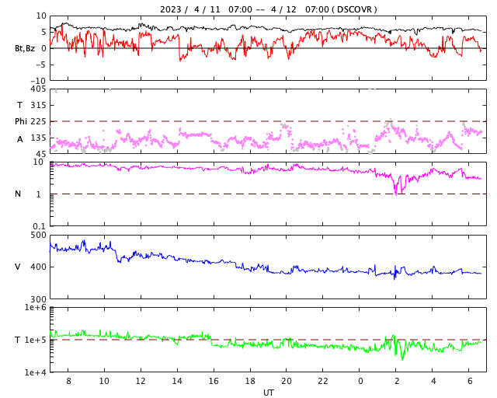Click the x-axis hour label 20
This screenshot has width=497, height=398.
pos(287,381)
